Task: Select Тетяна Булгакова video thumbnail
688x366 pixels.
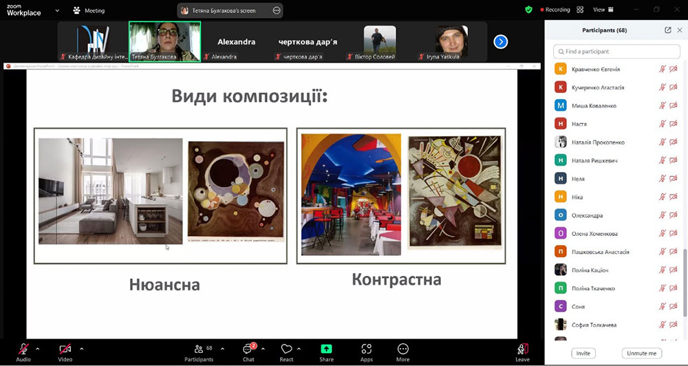Action: pos(165,42)
